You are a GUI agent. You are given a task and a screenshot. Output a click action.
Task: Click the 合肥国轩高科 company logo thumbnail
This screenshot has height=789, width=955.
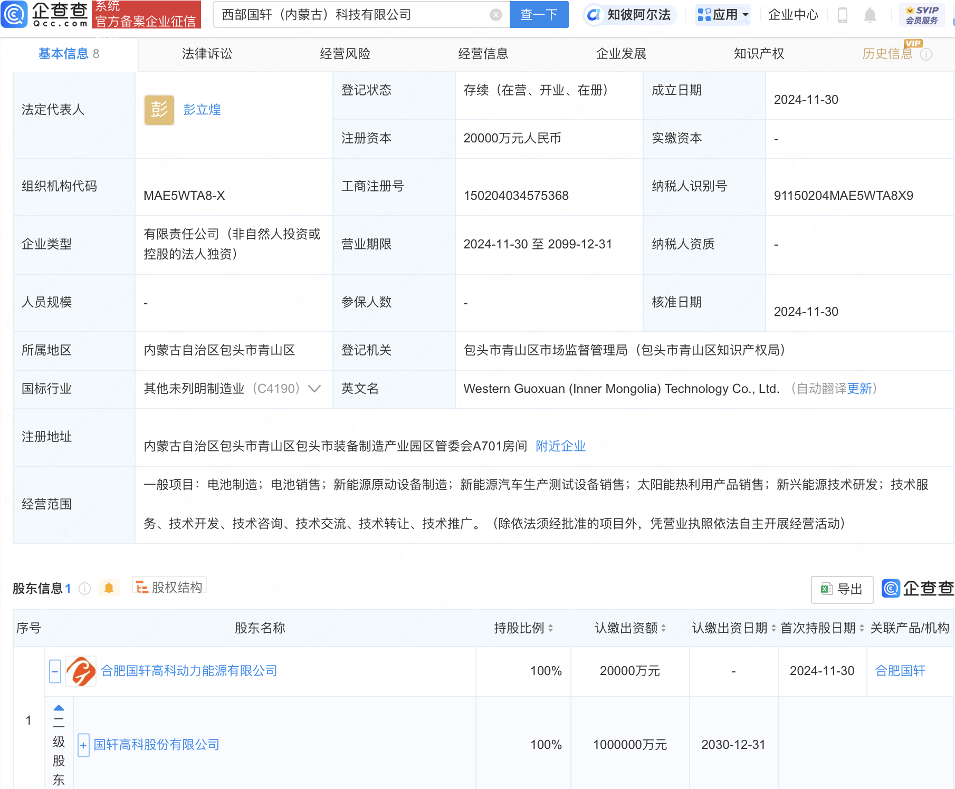tap(81, 671)
